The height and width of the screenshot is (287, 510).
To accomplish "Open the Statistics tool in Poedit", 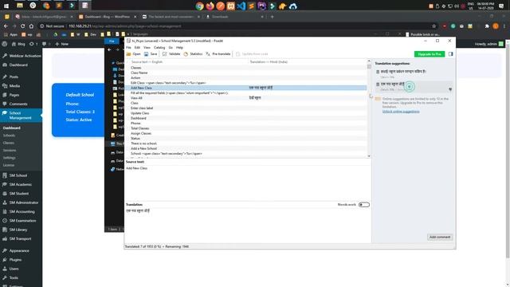I will (193, 54).
